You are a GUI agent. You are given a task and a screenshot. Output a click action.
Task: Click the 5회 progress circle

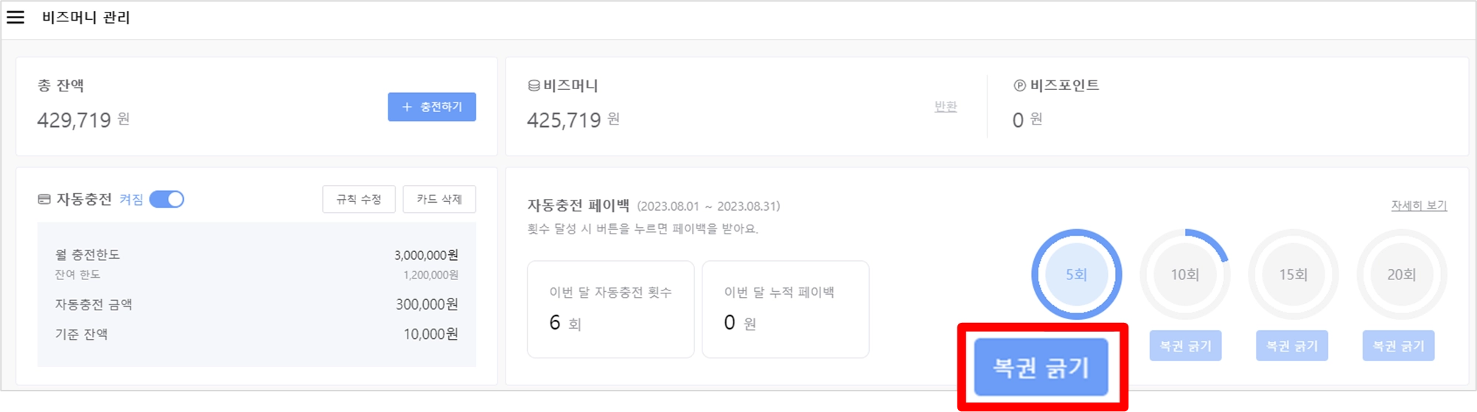tap(1076, 274)
